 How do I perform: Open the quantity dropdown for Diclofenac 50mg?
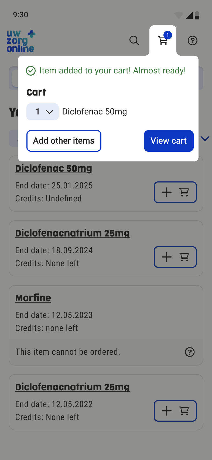click(x=43, y=112)
